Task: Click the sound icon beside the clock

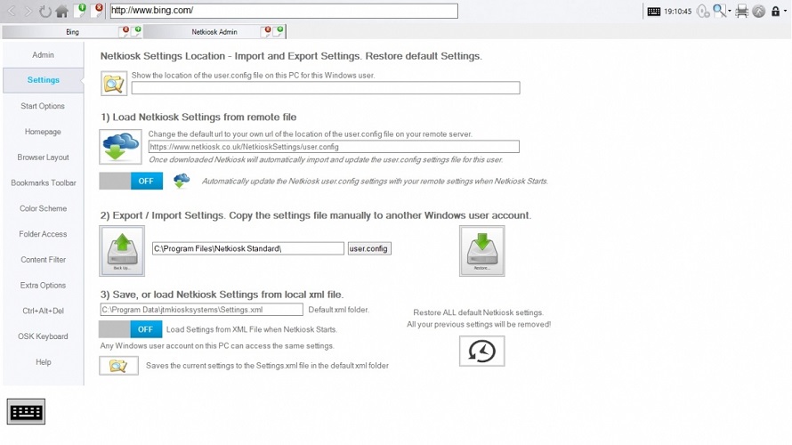Action: pyautogui.click(x=703, y=11)
